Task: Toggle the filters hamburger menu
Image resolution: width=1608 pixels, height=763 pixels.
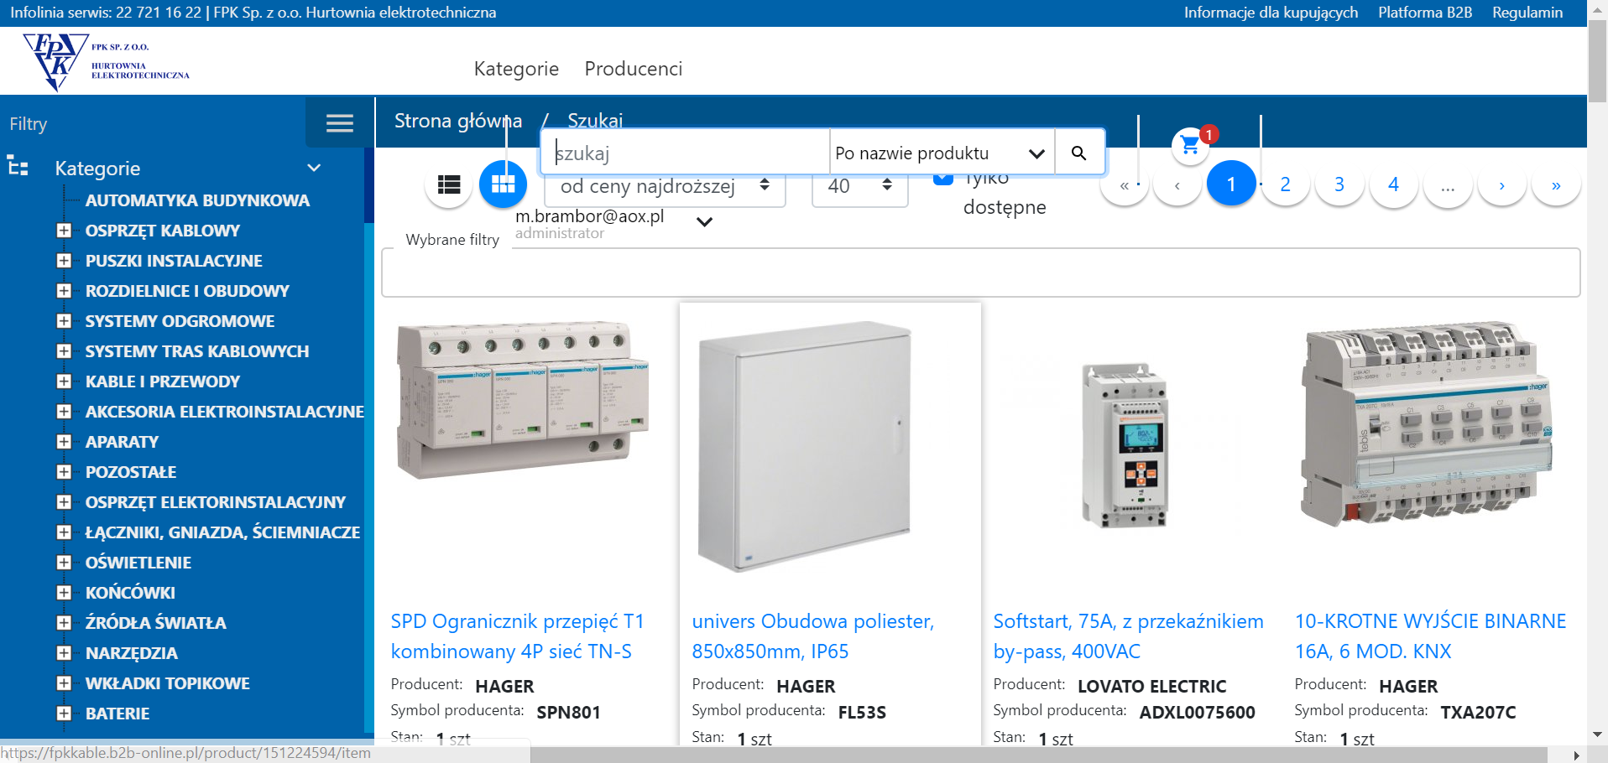Action: pos(339,124)
